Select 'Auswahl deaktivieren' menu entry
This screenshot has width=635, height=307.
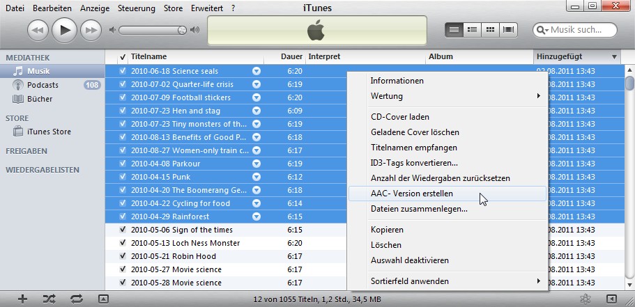(447, 260)
